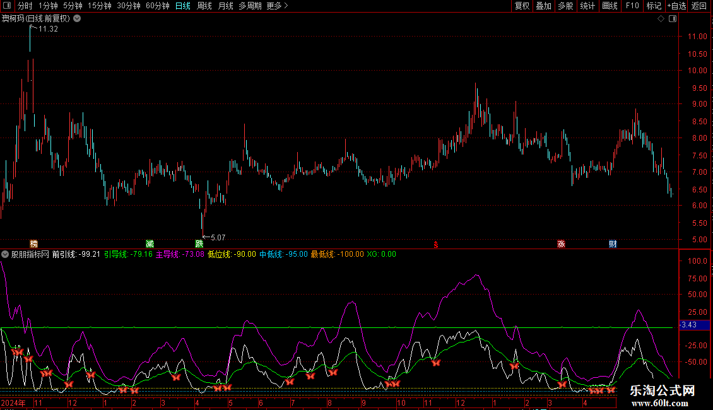Open the F10 company info
Viewport: 713px width, 410px height.
point(632,6)
